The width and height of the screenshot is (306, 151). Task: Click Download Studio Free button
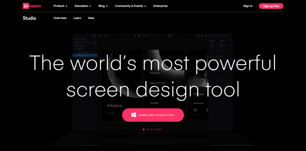[x=153, y=115]
